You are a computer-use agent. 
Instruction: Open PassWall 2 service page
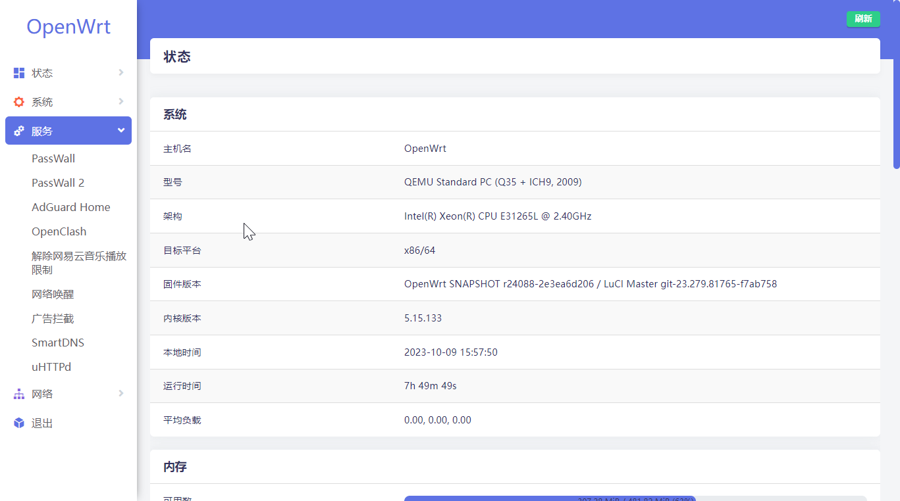tap(58, 183)
